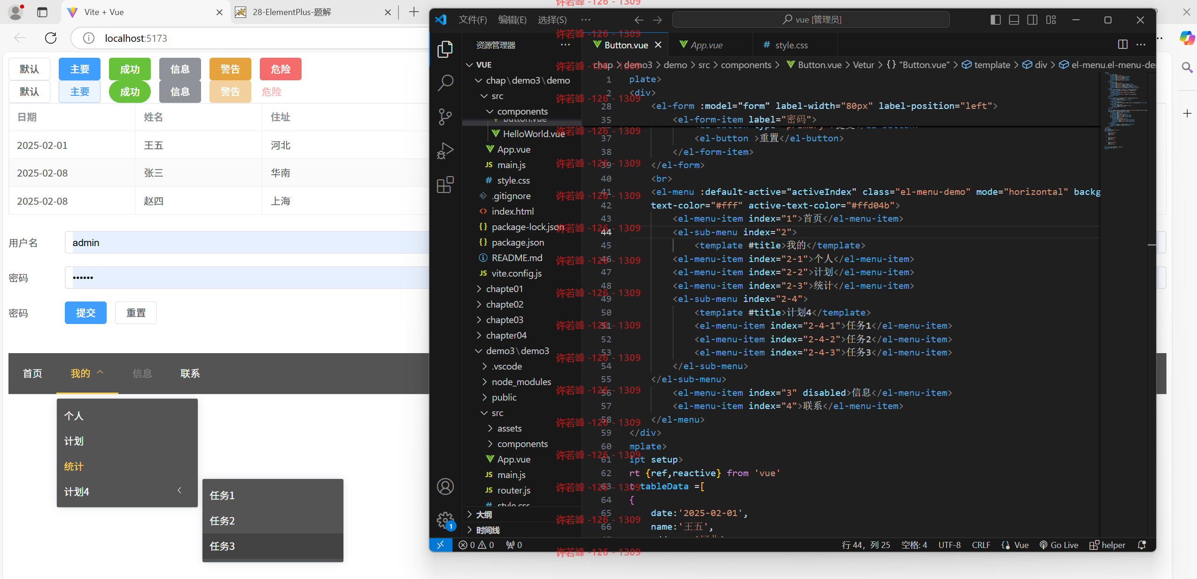Open the Source Control view
This screenshot has height=579, width=1197.
tap(445, 117)
